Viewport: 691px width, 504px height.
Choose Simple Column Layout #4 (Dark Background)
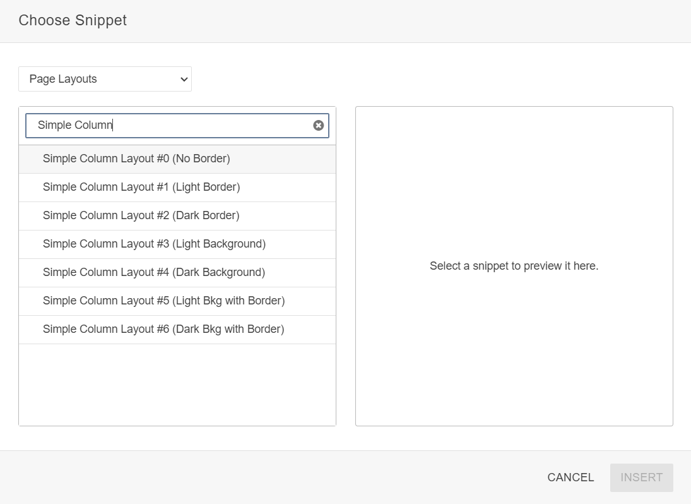click(154, 273)
